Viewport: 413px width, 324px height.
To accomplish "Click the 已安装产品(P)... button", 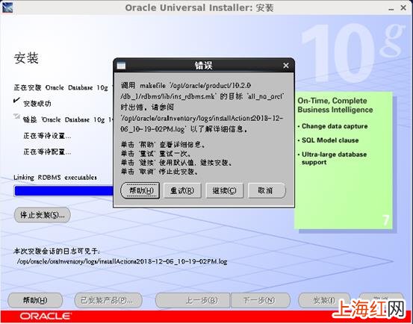I will (x=108, y=300).
